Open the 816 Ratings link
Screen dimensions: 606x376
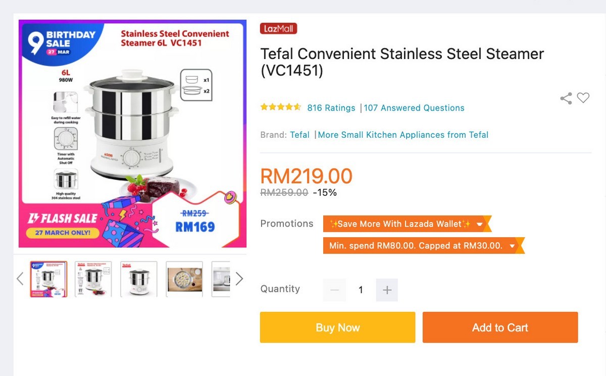click(331, 108)
